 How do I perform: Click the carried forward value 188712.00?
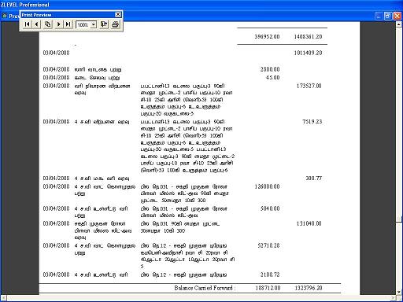(268, 288)
